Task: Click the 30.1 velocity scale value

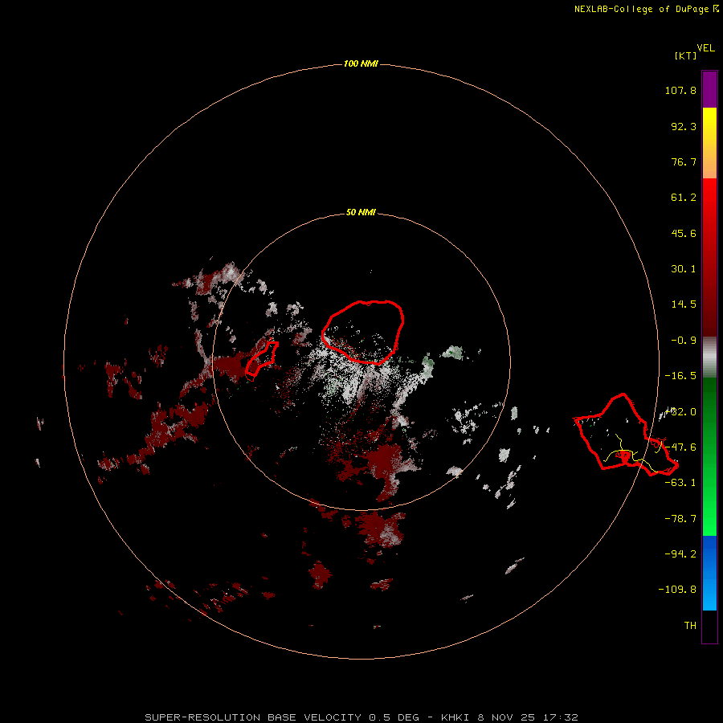Action: point(684,269)
